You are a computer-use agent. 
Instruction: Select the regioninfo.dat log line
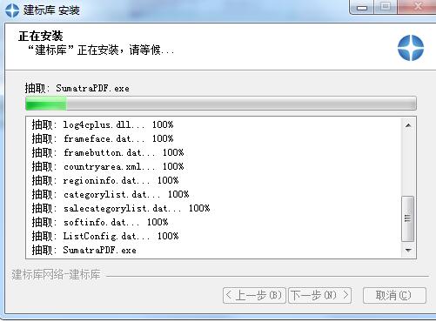105,180
